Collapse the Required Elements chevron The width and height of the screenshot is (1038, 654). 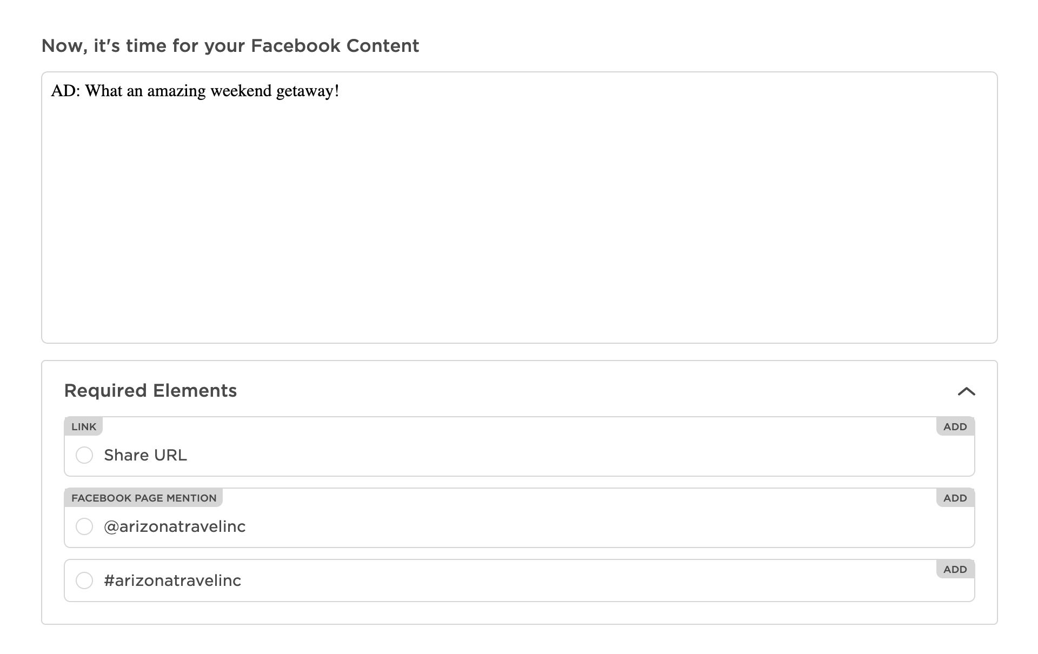click(x=966, y=391)
